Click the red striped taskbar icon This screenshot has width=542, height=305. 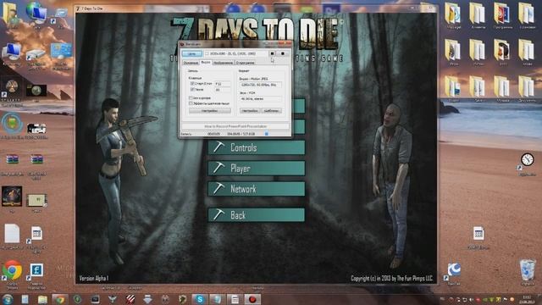coord(130,299)
